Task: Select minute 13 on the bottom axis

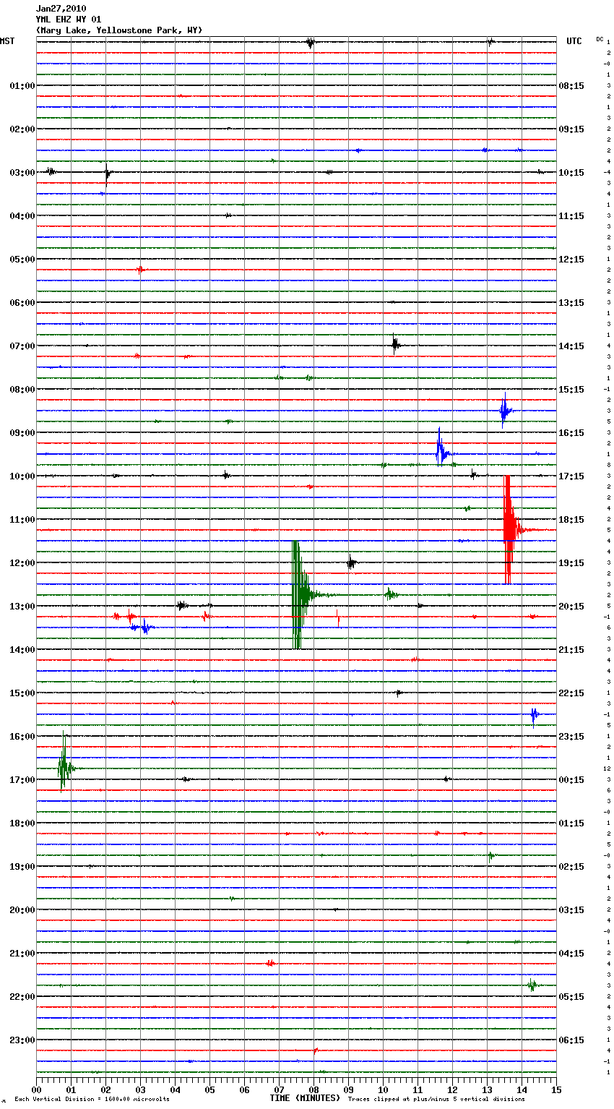Action: pos(487,1089)
